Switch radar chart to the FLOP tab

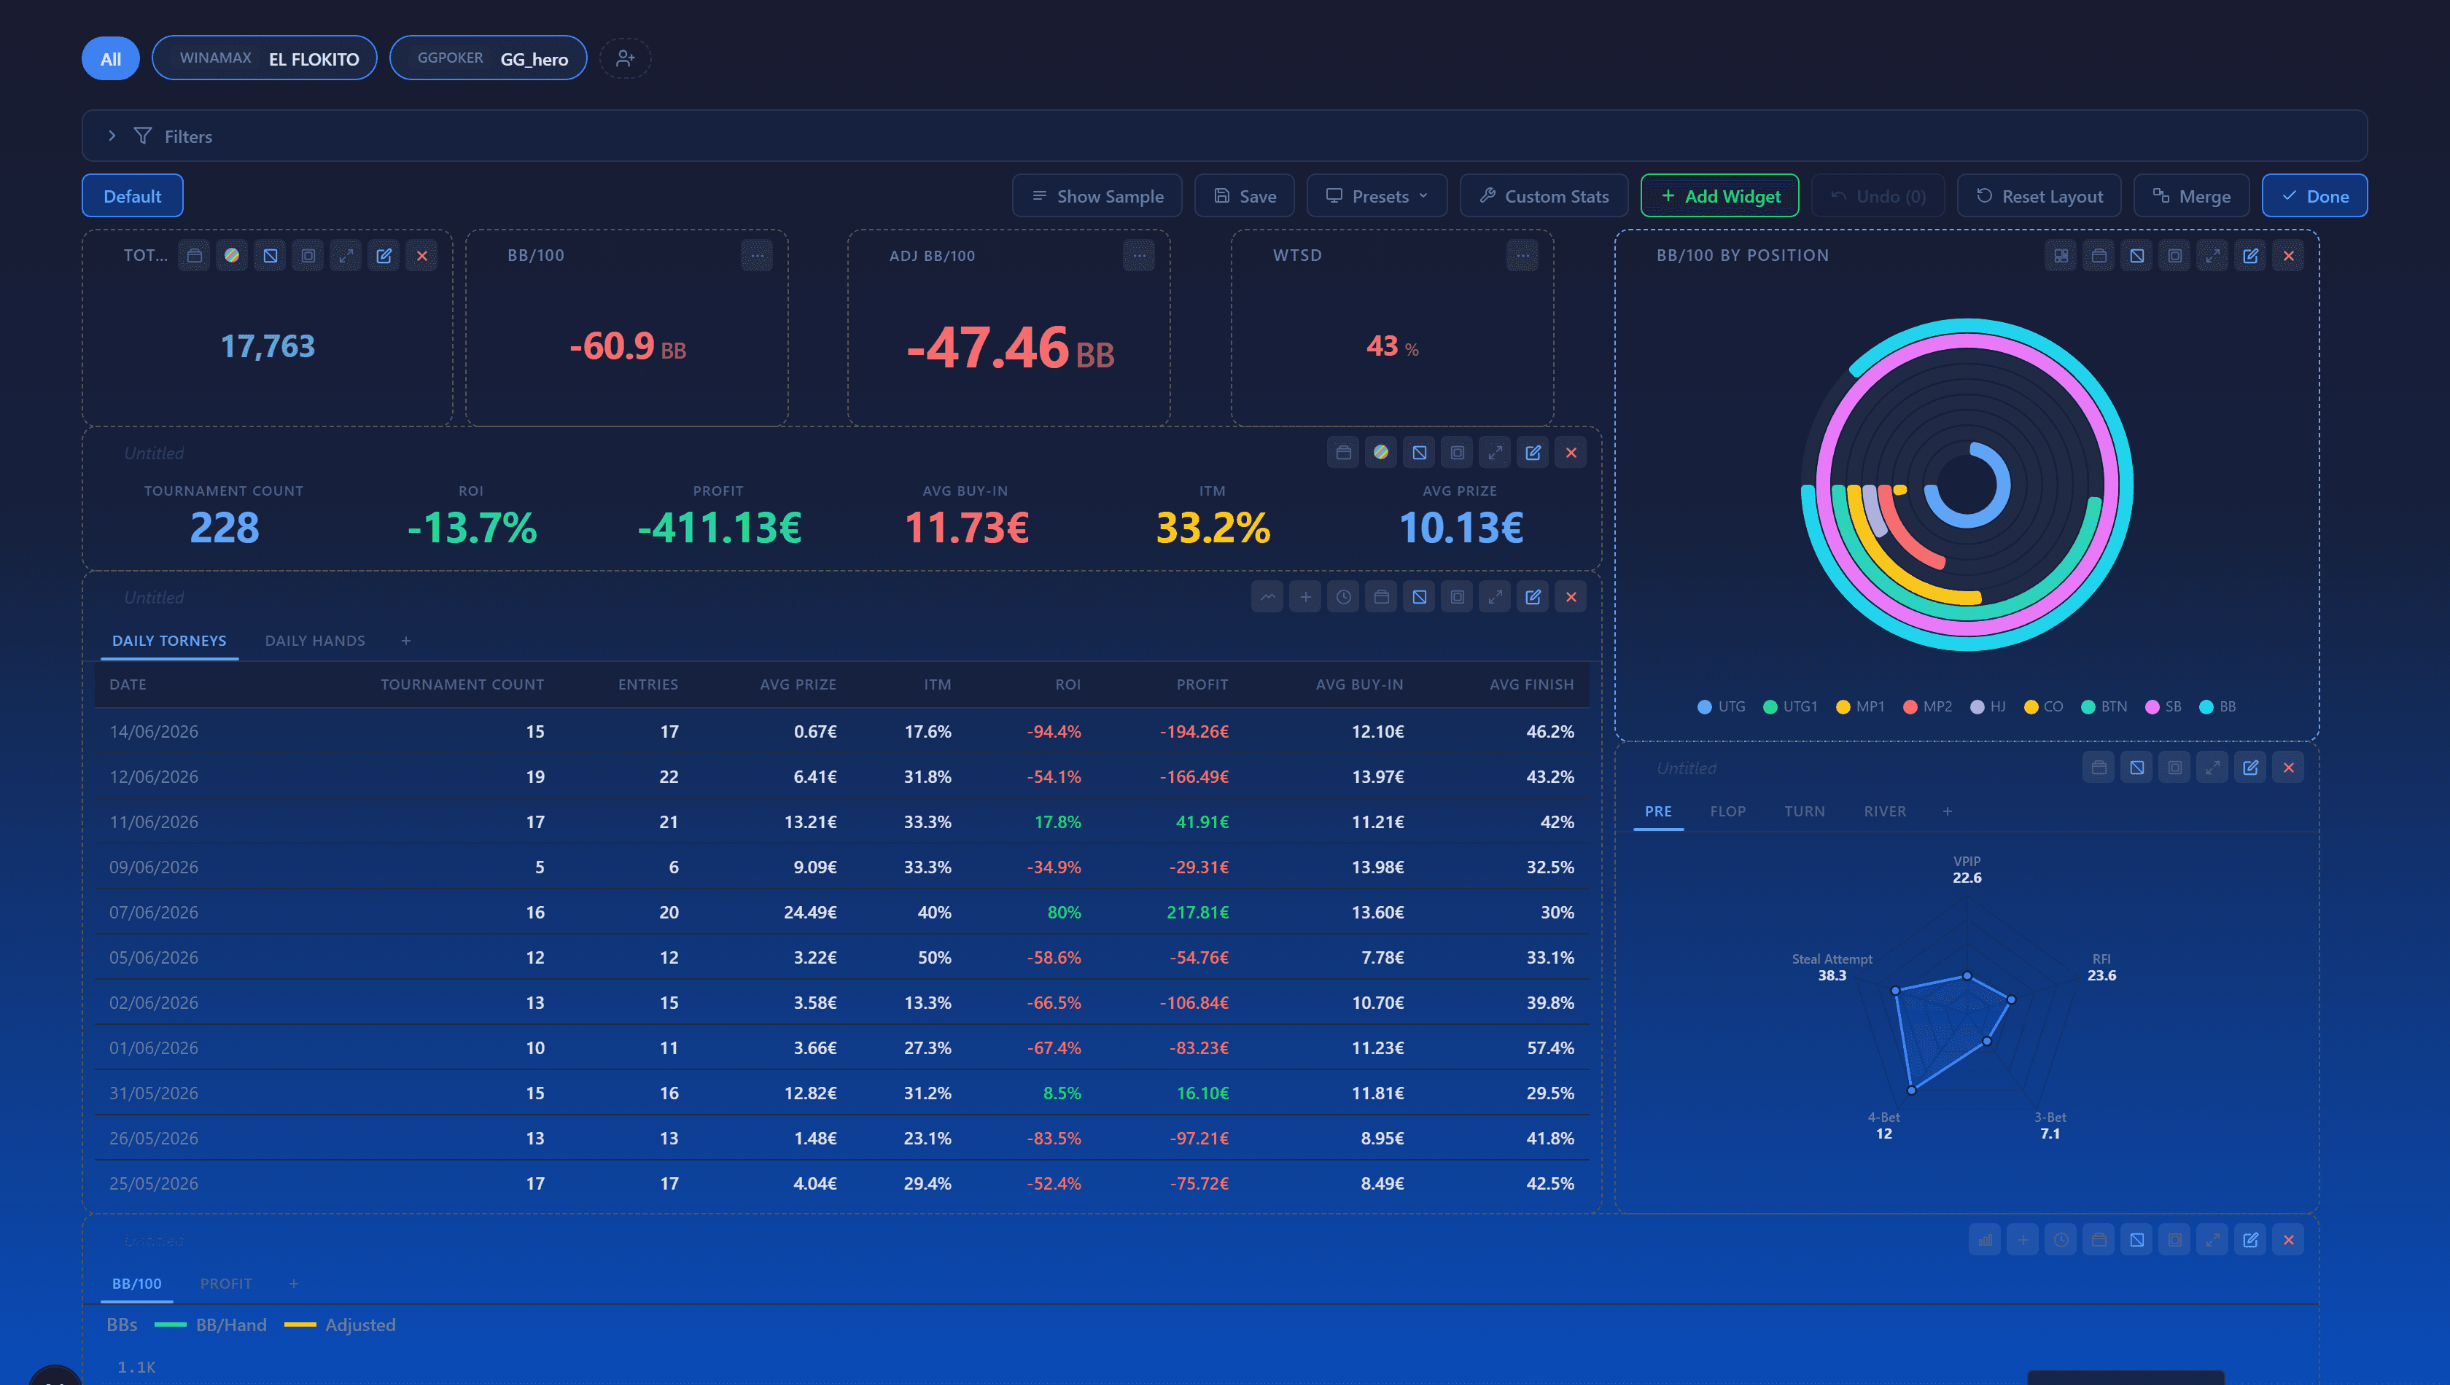[x=1728, y=811]
